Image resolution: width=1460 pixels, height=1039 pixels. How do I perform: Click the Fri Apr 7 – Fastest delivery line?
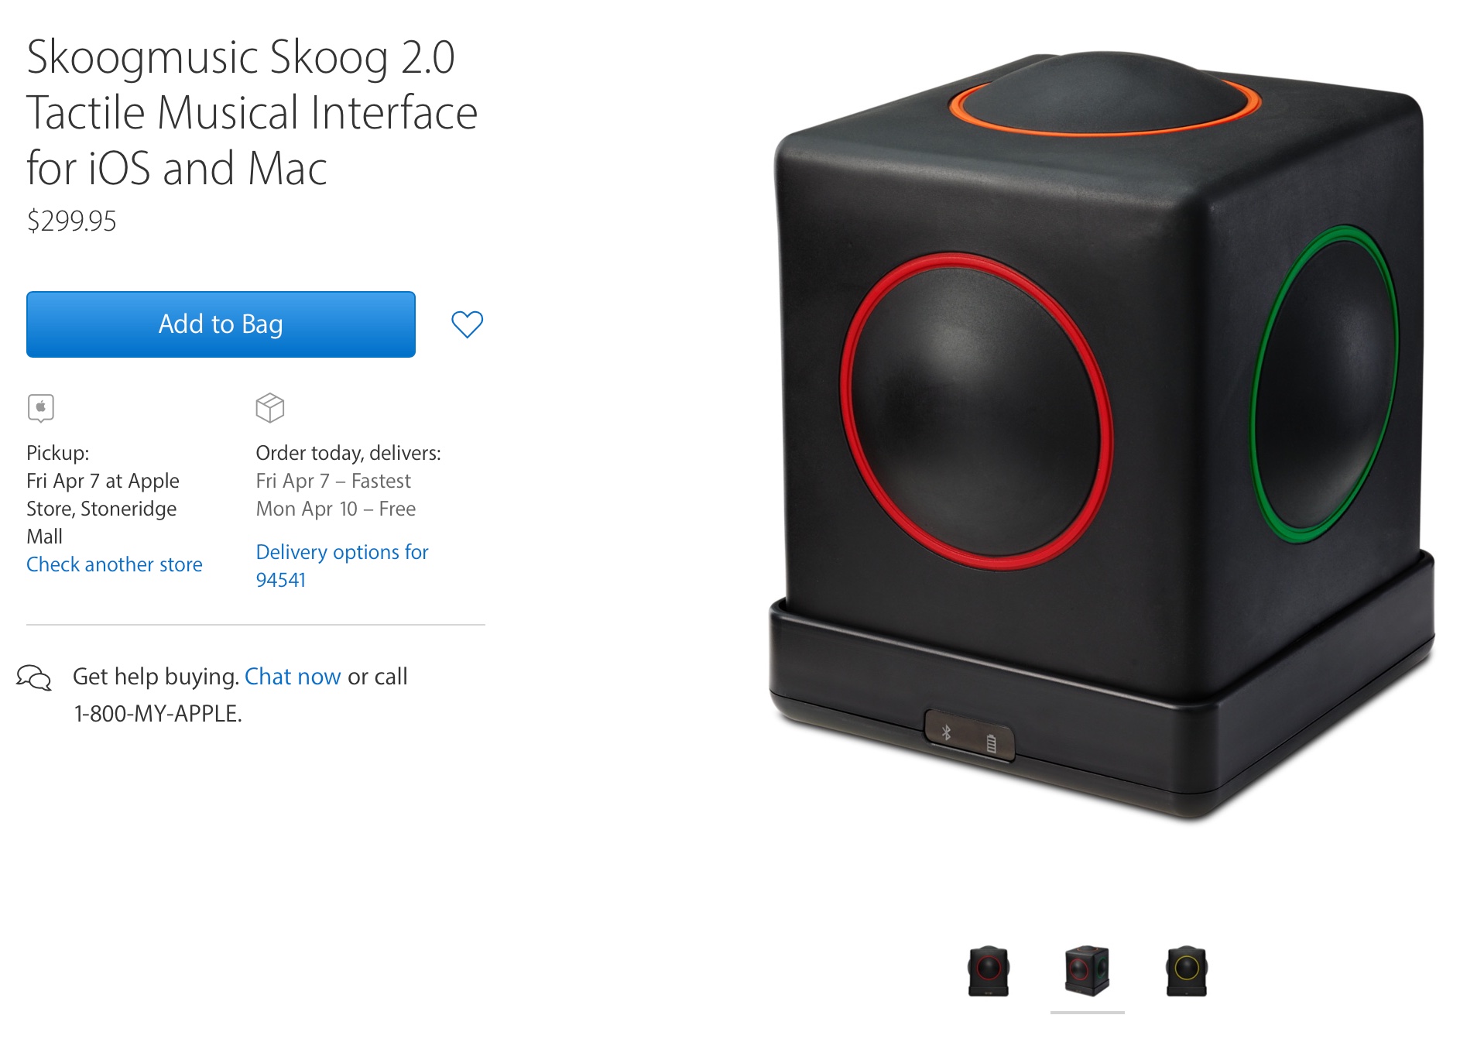[333, 481]
